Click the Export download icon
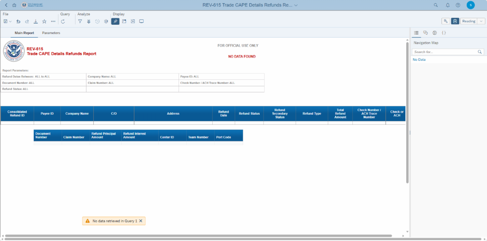Screen dimensions: 487x241 coord(36,21)
